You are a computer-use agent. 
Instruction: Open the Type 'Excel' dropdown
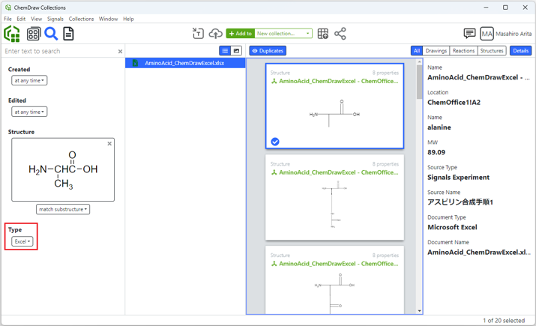(x=22, y=241)
